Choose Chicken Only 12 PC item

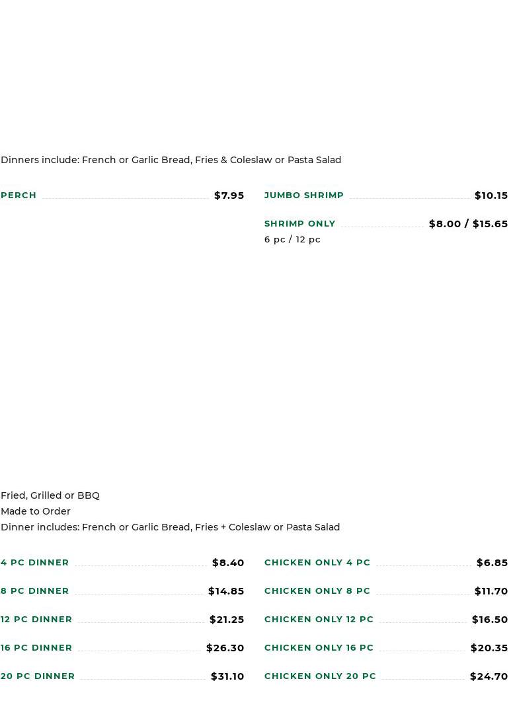[319, 620]
